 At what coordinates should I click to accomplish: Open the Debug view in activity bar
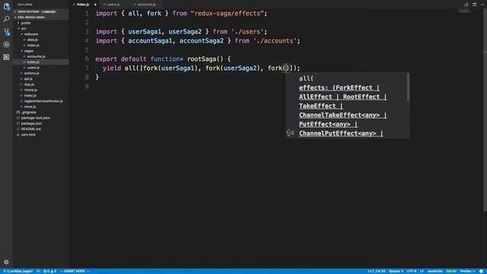click(x=6, y=44)
